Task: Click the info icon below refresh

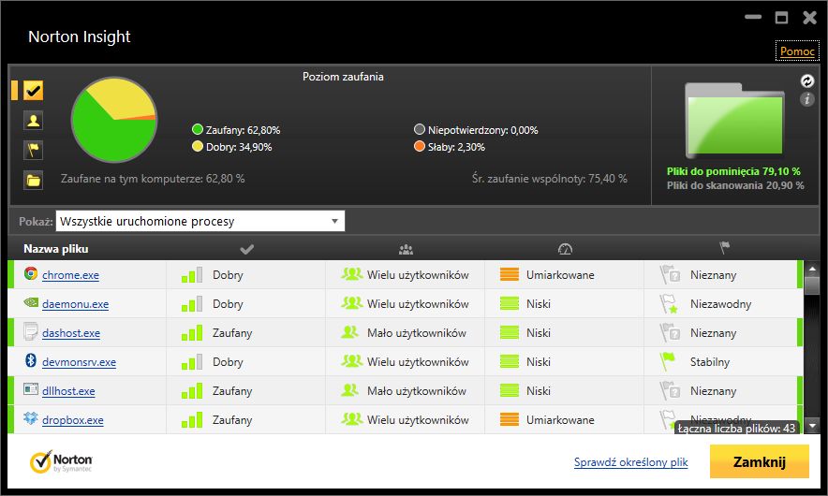Action: click(x=806, y=98)
